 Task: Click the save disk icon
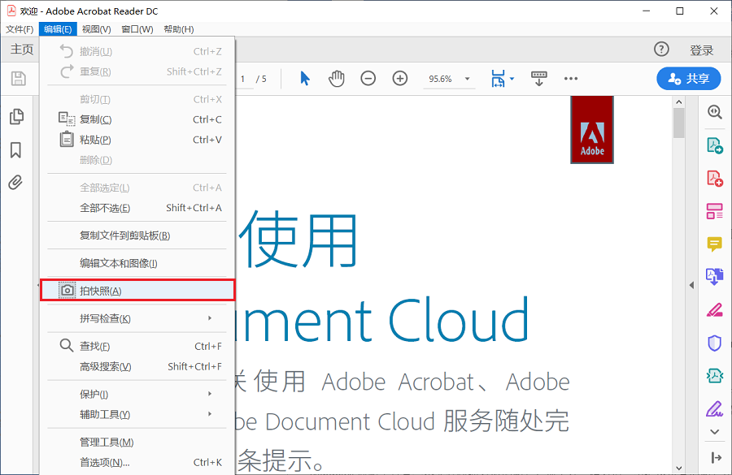click(x=18, y=78)
